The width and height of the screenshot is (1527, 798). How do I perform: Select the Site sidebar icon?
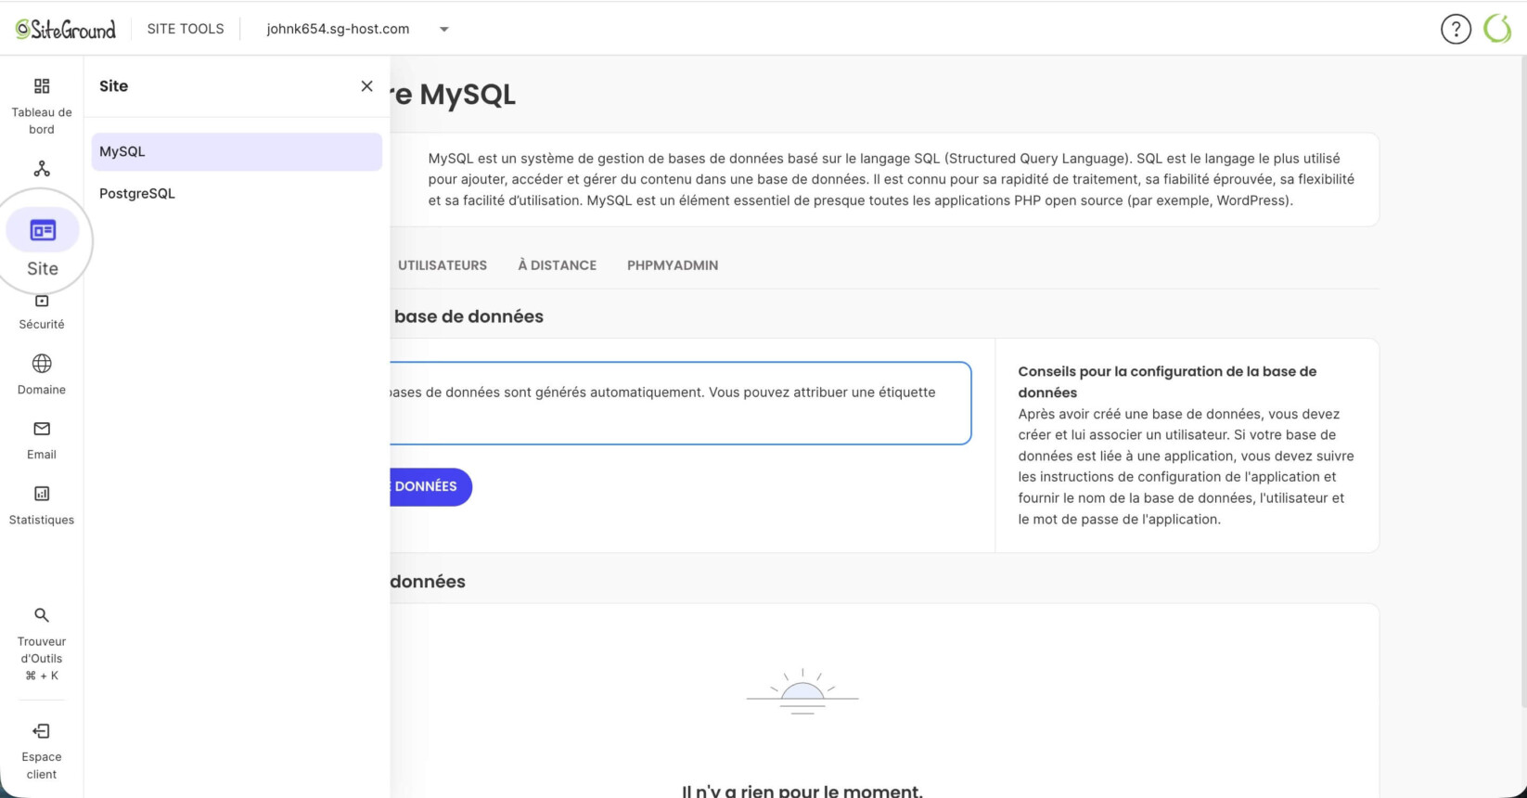[43, 230]
